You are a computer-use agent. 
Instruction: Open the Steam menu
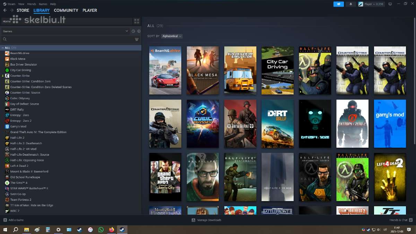pos(11,4)
